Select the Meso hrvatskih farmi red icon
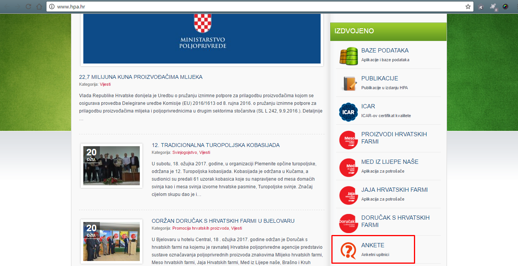Screen dimensions: 518x266 tap(349, 140)
